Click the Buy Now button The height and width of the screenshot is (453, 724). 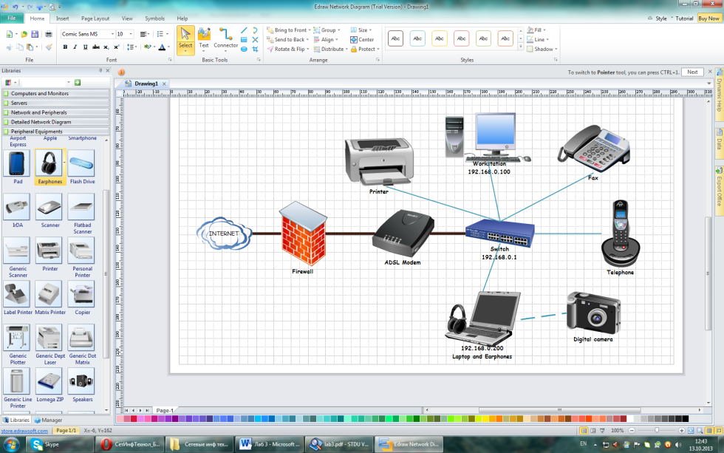click(711, 18)
